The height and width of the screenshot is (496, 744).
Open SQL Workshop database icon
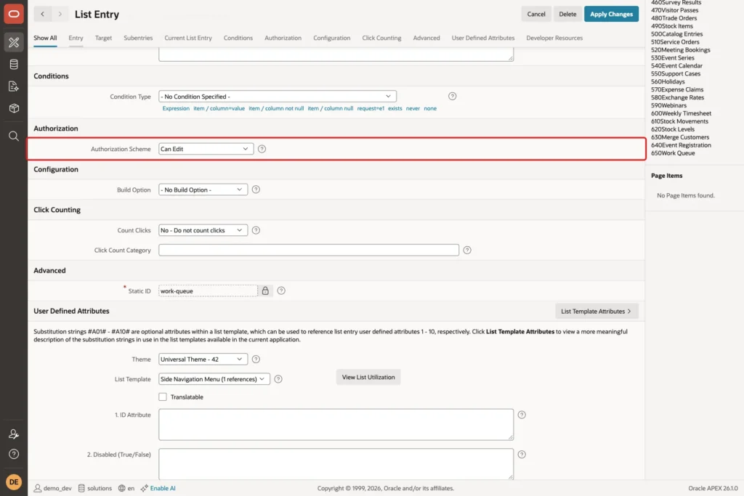click(14, 64)
